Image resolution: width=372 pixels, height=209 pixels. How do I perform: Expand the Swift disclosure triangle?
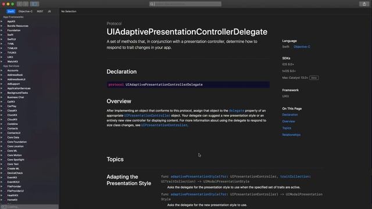click(x=1, y=35)
